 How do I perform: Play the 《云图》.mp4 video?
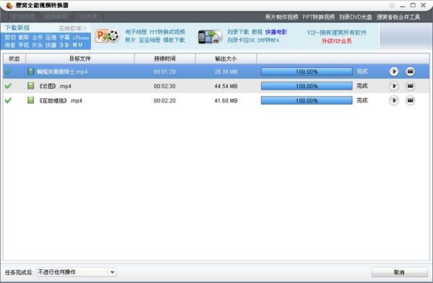(394, 86)
